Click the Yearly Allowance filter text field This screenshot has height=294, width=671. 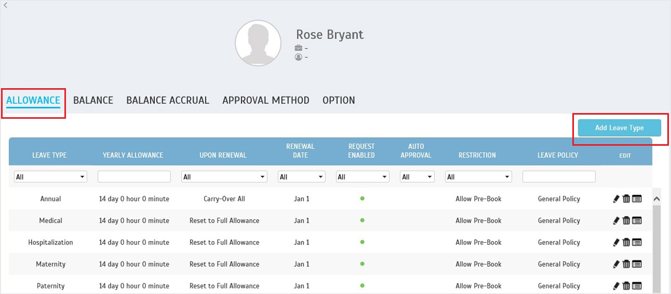(x=134, y=177)
